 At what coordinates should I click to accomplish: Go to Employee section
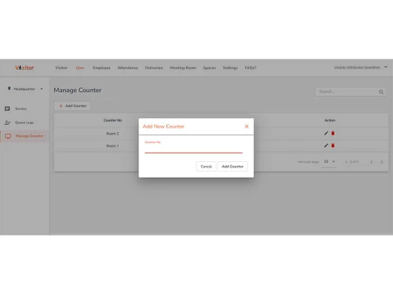101,68
